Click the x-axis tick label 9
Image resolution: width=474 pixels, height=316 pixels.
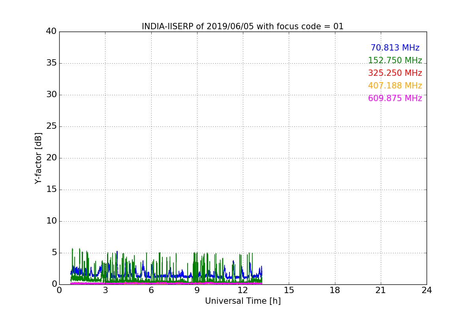coord(197,290)
